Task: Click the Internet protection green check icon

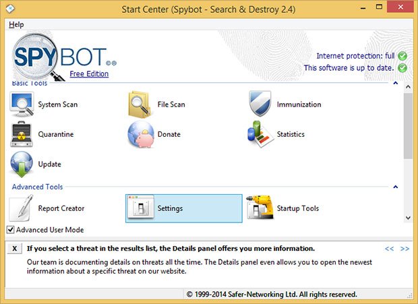Action: coord(402,56)
